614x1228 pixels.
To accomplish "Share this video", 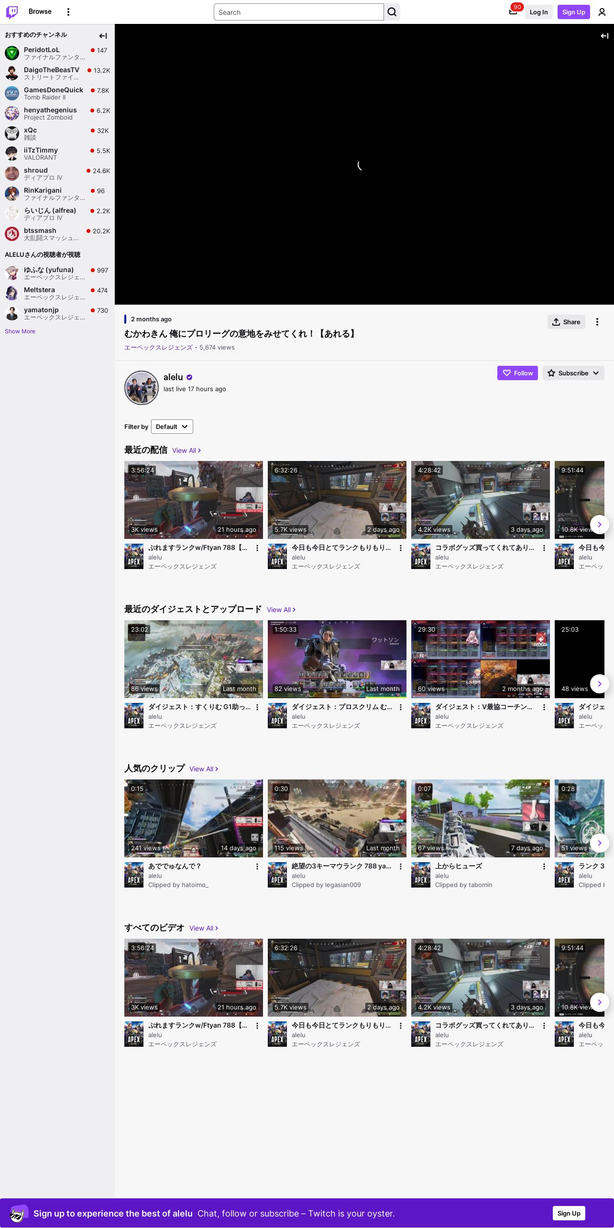I will 566,322.
